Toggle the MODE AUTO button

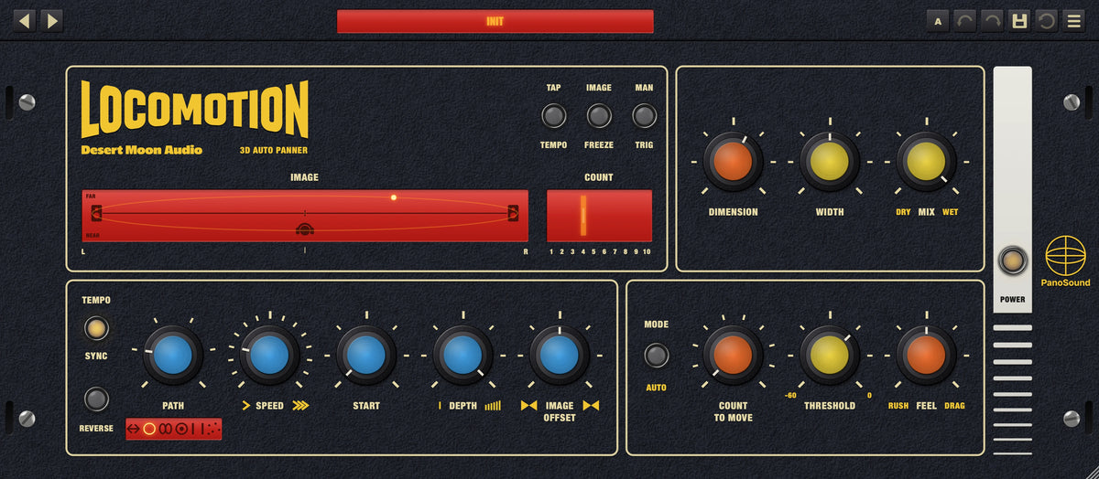[656, 355]
